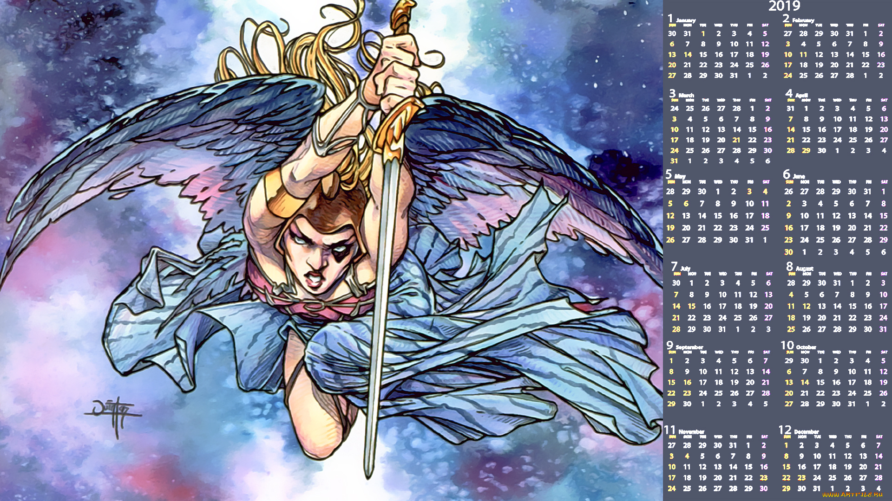Click the 16th in September
This screenshot has height=501, width=892.
[x=687, y=382]
